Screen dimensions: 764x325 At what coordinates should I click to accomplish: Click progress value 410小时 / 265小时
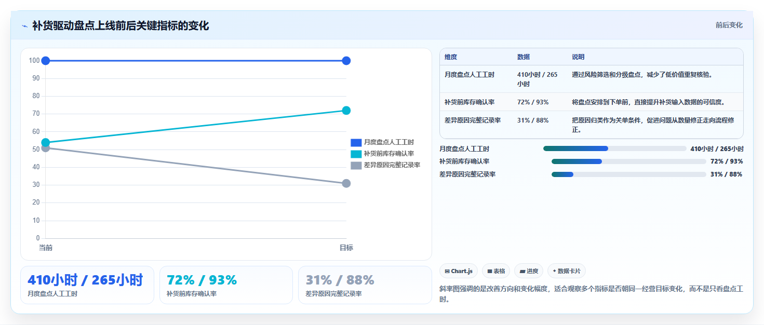pyautogui.click(x=717, y=149)
